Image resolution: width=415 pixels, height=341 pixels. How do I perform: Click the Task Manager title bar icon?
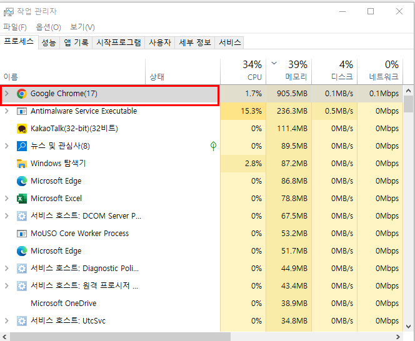point(8,12)
